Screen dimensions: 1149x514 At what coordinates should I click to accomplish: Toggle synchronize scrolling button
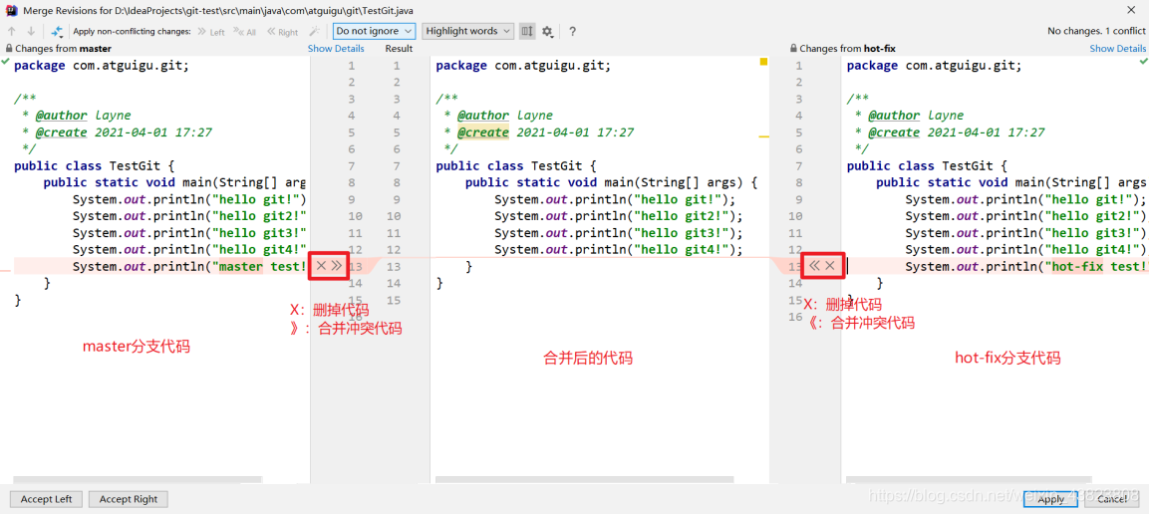pos(527,32)
